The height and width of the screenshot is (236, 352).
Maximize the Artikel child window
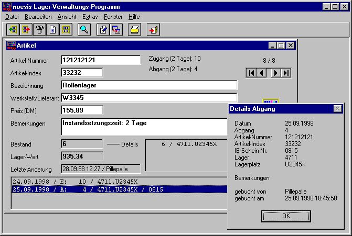[281, 46]
